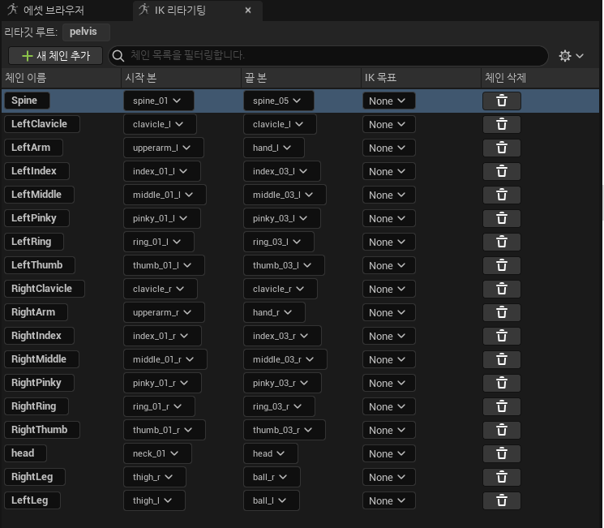Open the ring_01_r start bone dropdown
This screenshot has height=528, width=604.
159,406
